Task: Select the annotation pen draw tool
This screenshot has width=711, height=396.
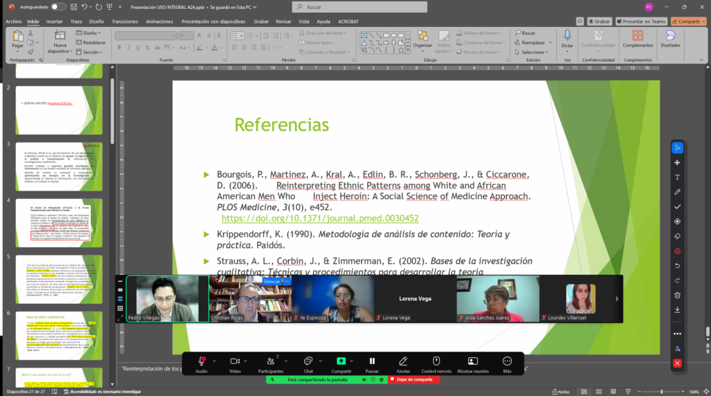Action: (x=678, y=192)
